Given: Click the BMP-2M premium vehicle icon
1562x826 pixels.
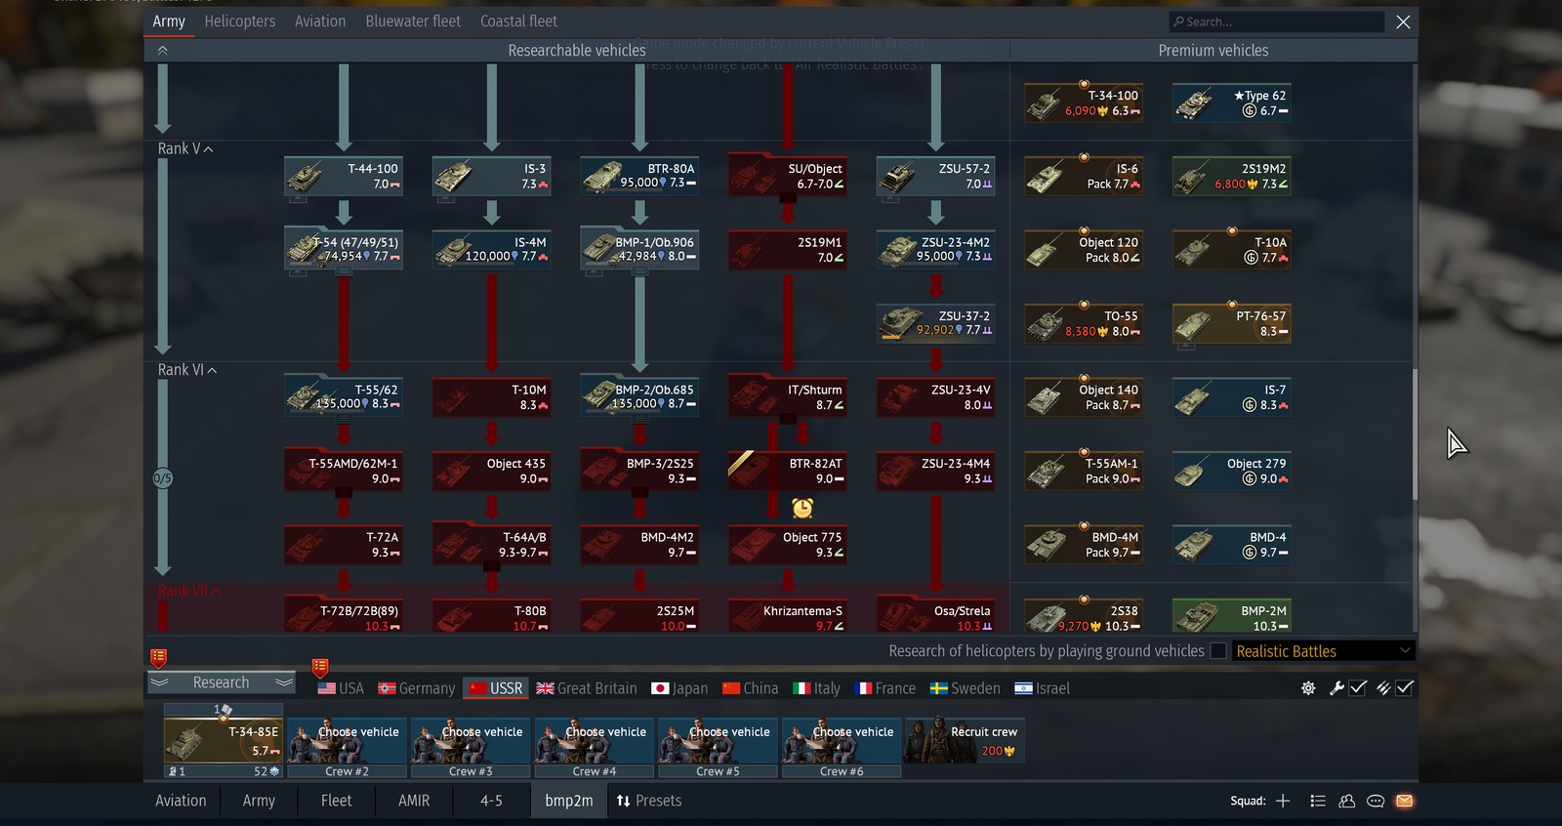Looking at the screenshot, I should (x=1194, y=618).
